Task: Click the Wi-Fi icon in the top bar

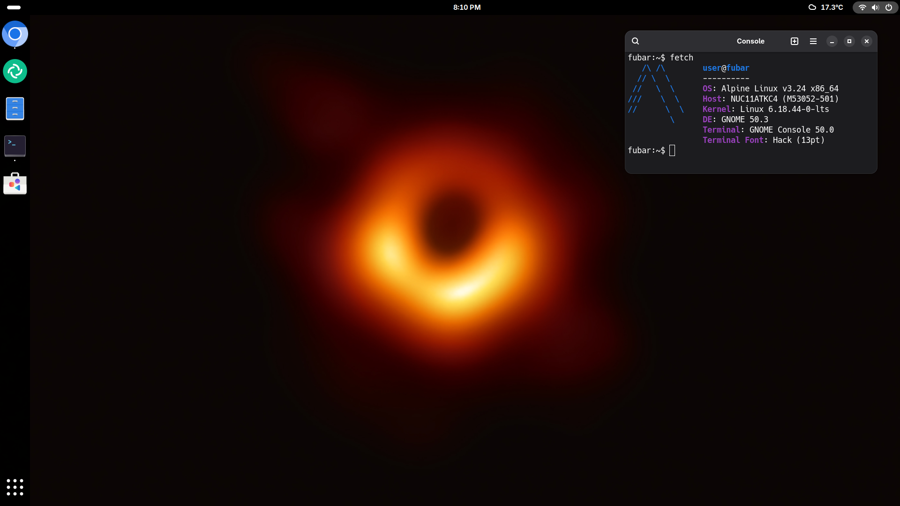Action: [x=862, y=7]
